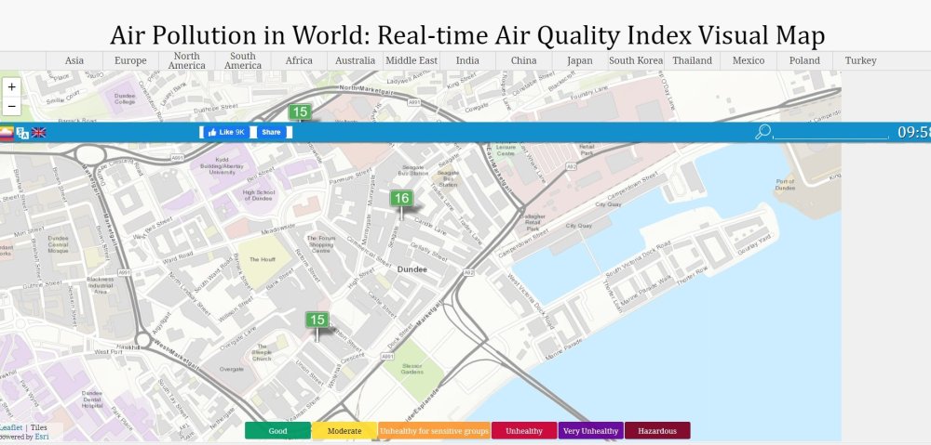Click the Facebook Like 9K button
This screenshot has width=931, height=445.
pos(226,132)
